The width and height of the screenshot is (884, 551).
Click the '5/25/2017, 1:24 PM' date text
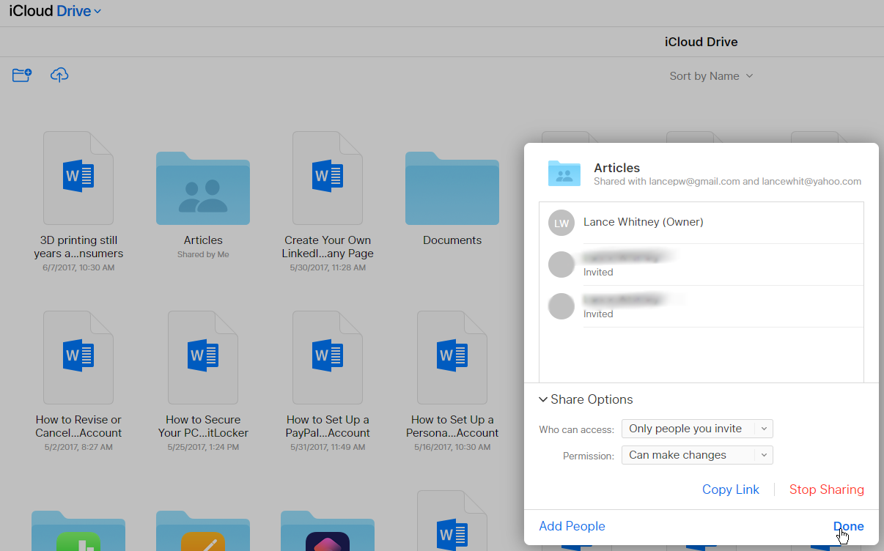tap(203, 447)
